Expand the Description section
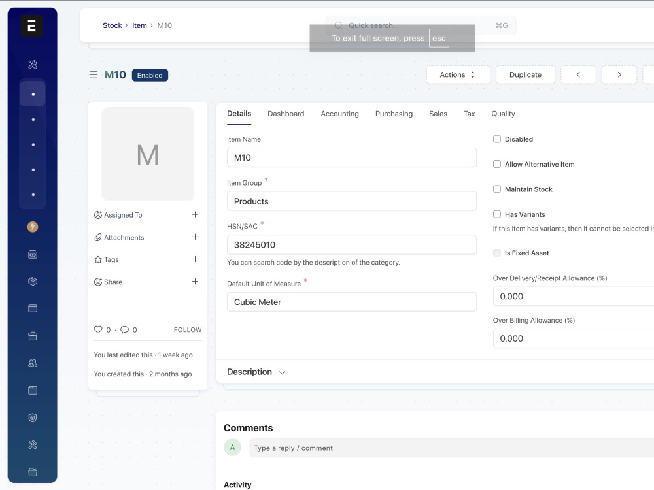The width and height of the screenshot is (654, 490). [256, 372]
